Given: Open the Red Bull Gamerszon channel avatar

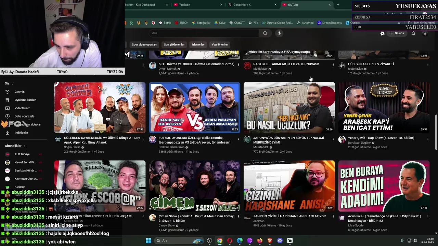Looking at the screenshot, I should (153, 139).
